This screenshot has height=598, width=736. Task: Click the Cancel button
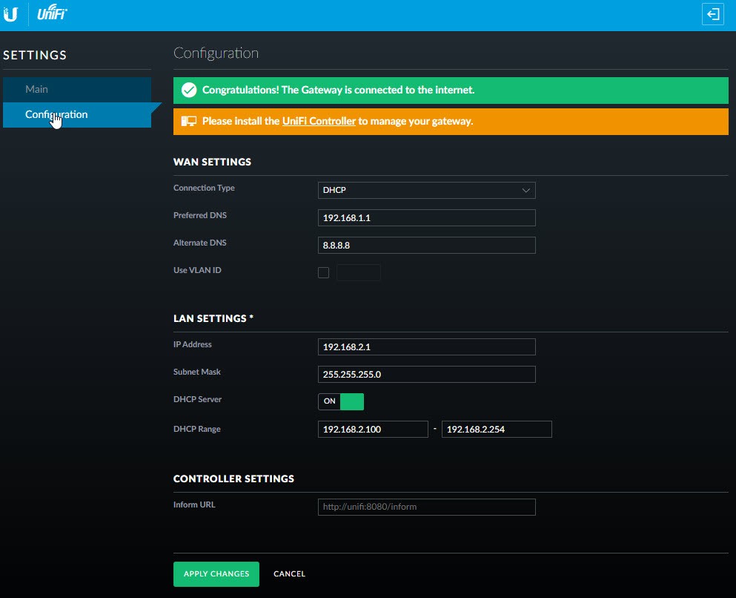tap(289, 574)
